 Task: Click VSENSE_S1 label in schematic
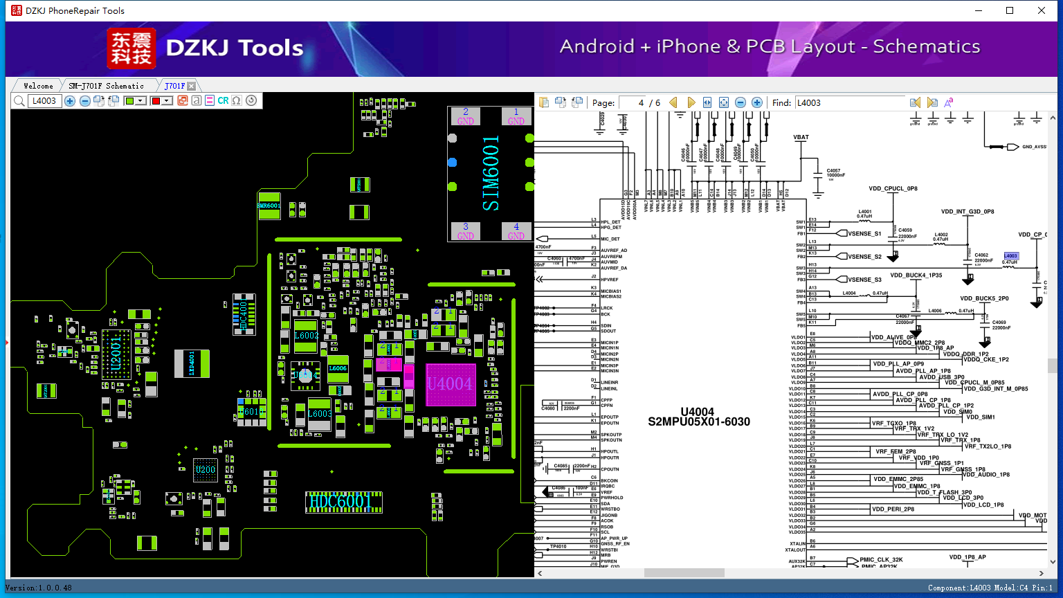pyautogui.click(x=864, y=234)
